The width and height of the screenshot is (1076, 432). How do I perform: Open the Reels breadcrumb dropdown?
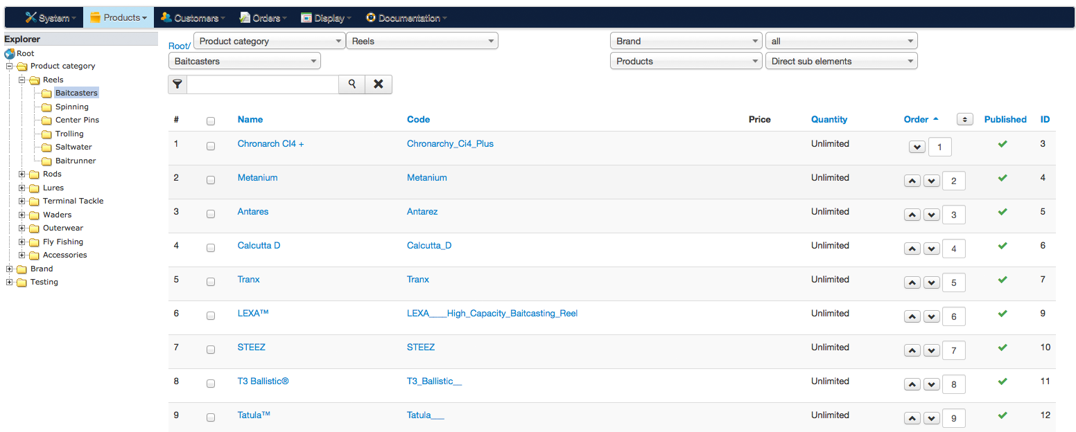click(422, 41)
